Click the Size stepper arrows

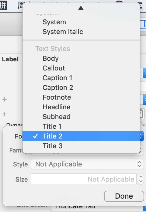[x=141, y=179]
